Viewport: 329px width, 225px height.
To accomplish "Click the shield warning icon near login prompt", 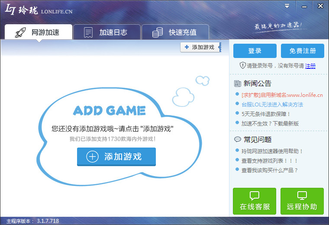I will 242,65.
